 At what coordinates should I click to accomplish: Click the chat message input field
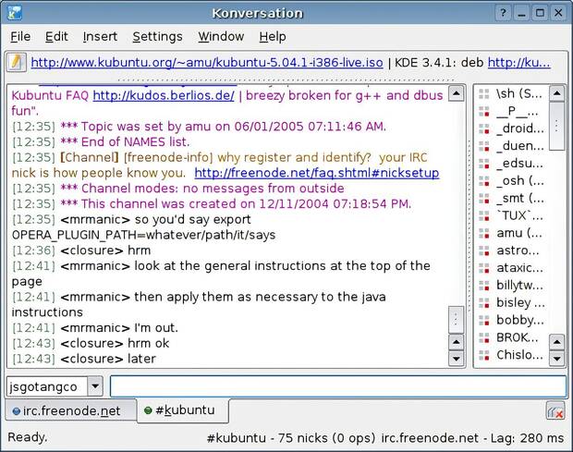coord(337,386)
